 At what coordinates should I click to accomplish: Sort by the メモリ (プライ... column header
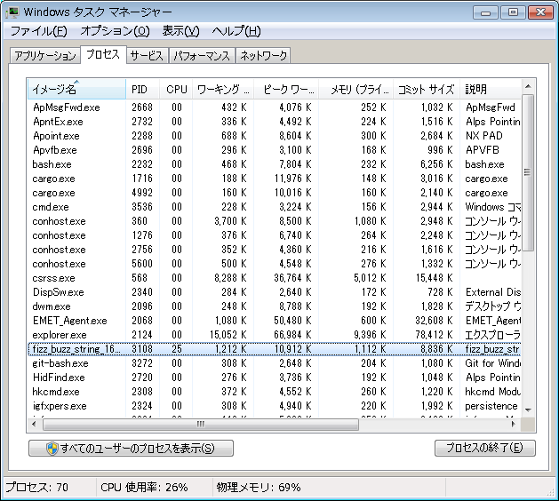pyautogui.click(x=355, y=89)
